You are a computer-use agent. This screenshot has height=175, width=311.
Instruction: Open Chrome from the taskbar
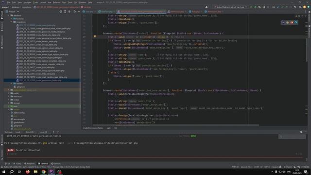(x=43, y=172)
